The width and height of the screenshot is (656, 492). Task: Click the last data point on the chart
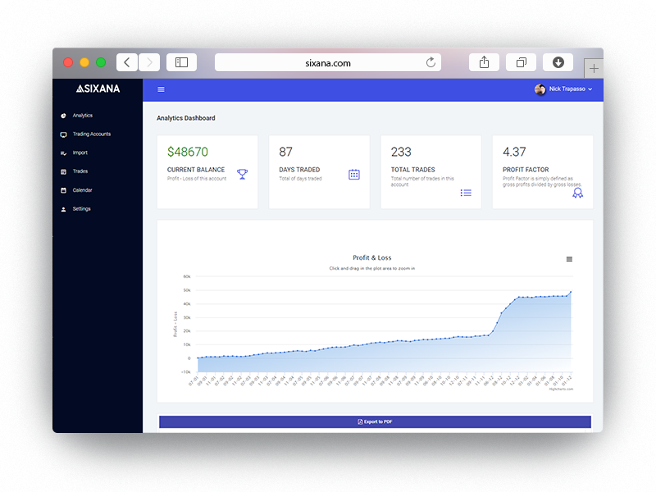pos(571,292)
